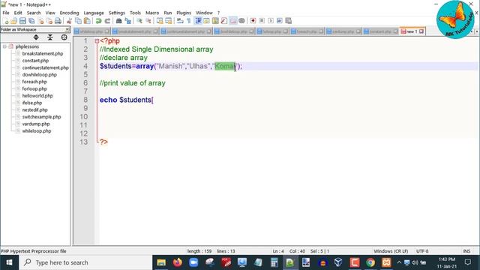
Task: Click Run macro multiple times icon
Action: point(280,21)
